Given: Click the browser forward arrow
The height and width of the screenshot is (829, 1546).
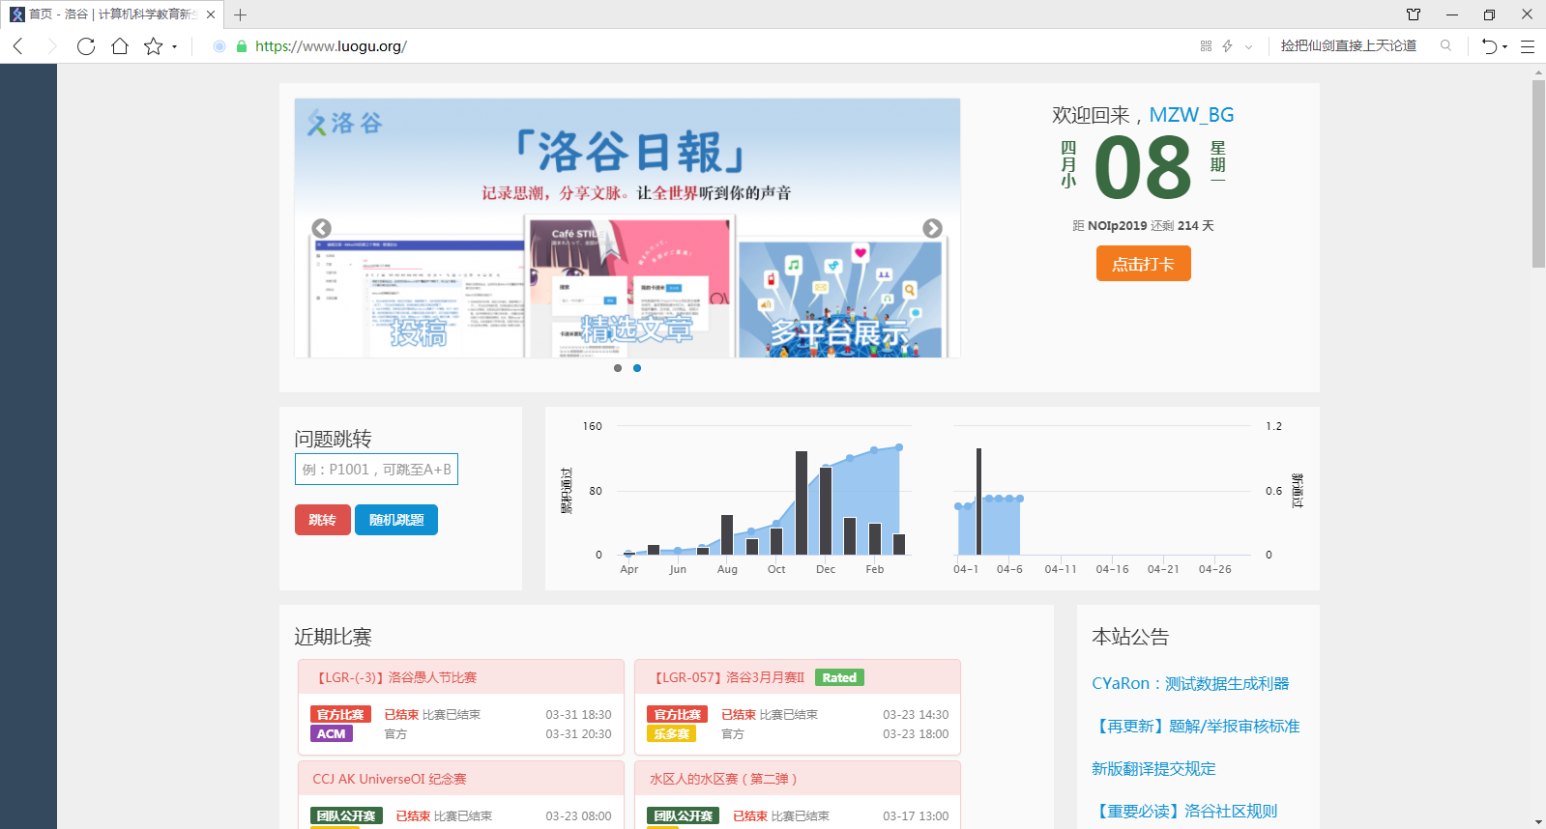Looking at the screenshot, I should coord(52,46).
